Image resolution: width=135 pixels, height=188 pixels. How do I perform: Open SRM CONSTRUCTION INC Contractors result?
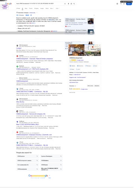(32, 91)
